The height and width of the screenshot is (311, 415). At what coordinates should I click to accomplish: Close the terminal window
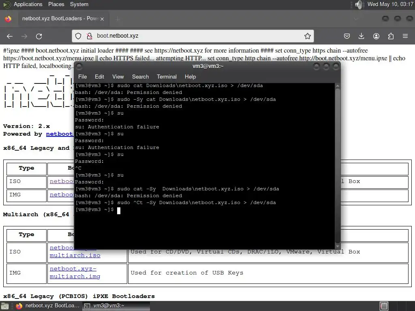tap(336, 66)
